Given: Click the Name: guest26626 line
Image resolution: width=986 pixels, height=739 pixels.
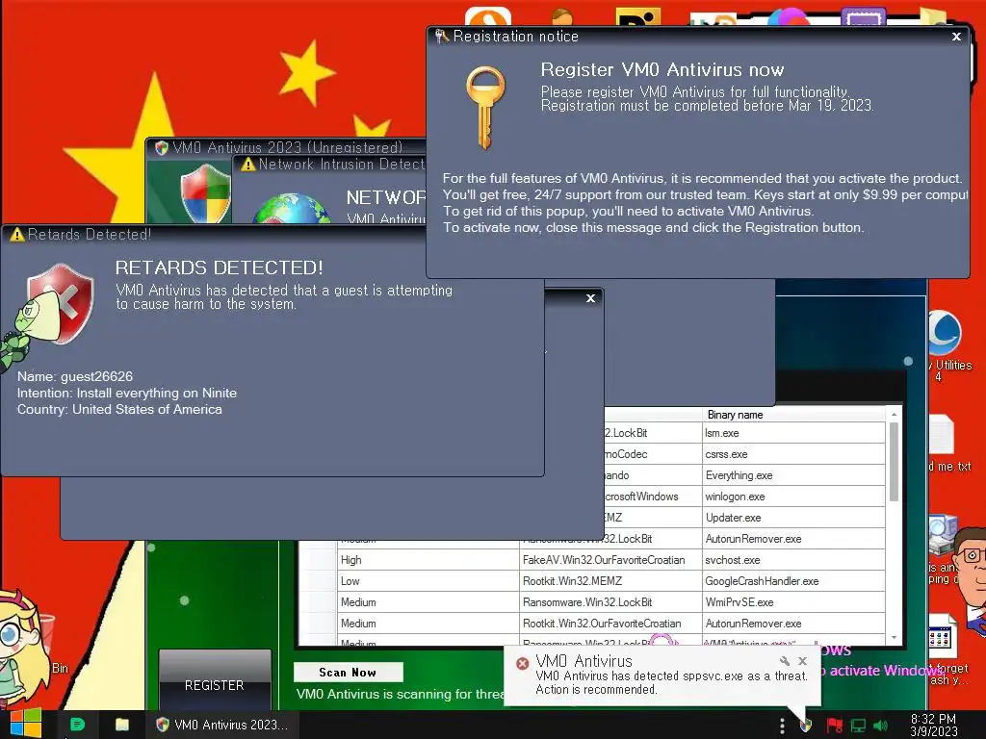Looking at the screenshot, I should (75, 376).
